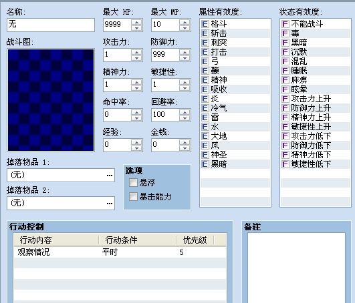355x303 pixels.
Task: Click the E rank icon beside 大地
Action: click(205, 136)
